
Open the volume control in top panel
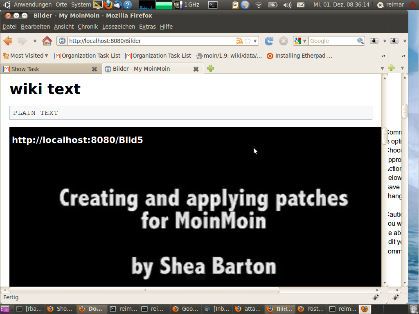287,5
